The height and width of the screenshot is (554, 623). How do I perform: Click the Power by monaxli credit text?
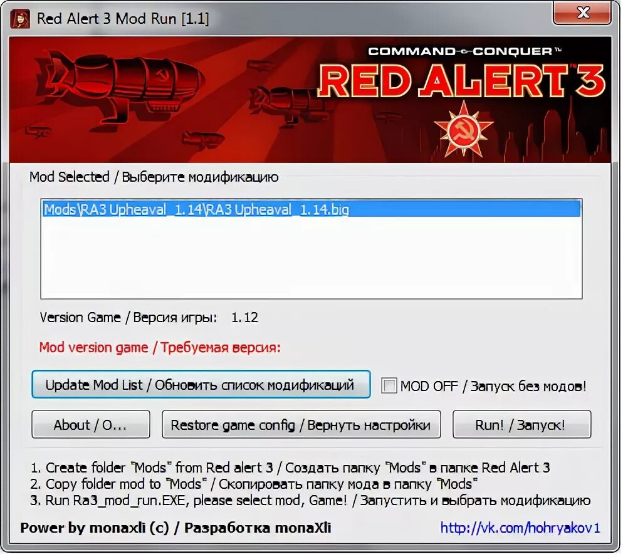pos(175,528)
